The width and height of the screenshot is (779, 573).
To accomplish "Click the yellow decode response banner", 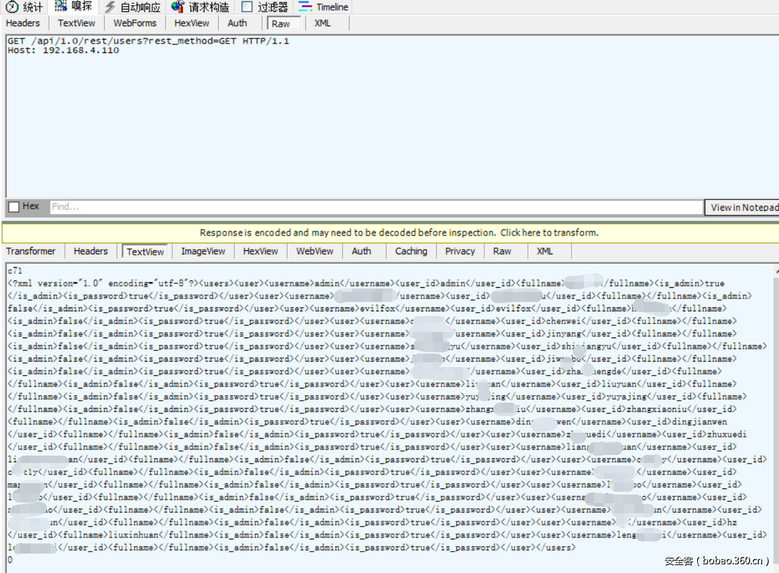I will (399, 233).
